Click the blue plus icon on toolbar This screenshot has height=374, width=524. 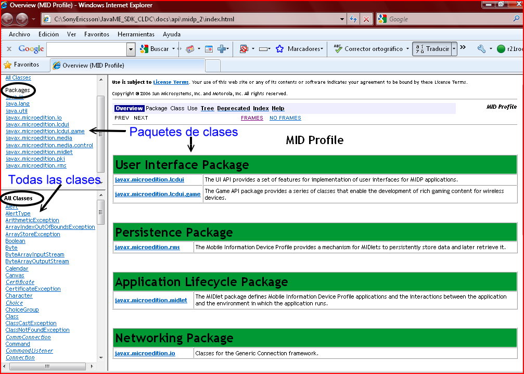click(221, 49)
